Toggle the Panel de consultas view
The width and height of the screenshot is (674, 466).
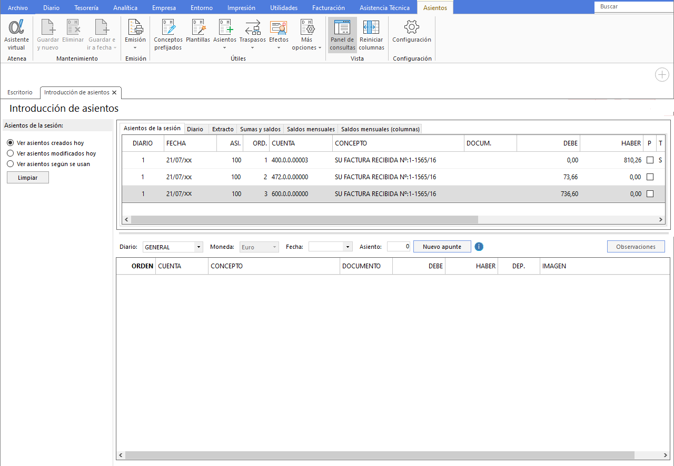point(342,35)
